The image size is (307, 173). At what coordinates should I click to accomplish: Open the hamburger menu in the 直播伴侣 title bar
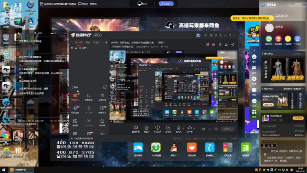(x=220, y=35)
